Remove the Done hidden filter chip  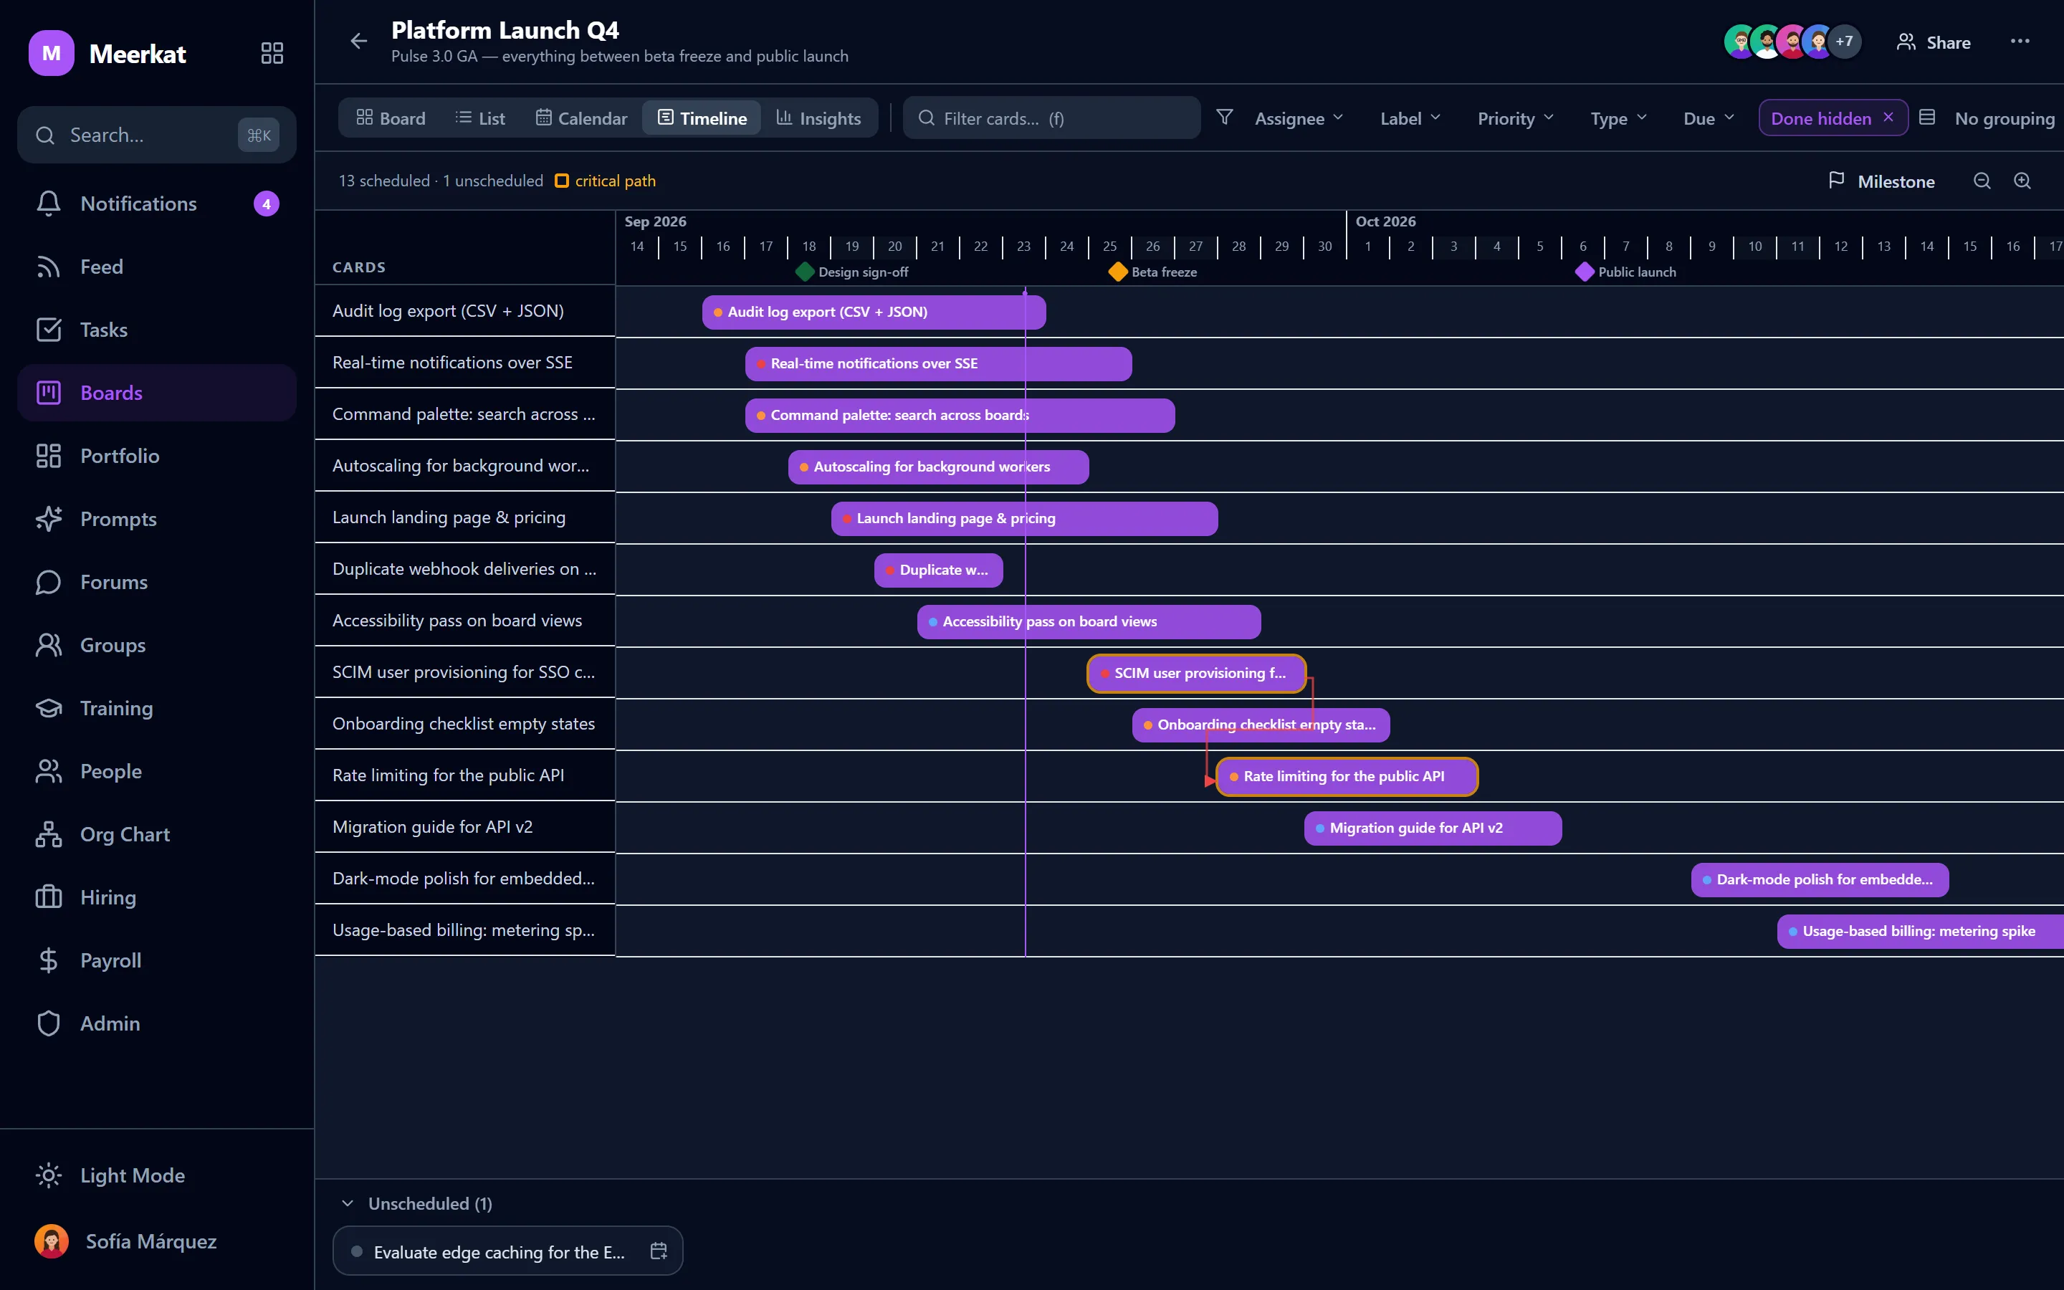pos(1888,118)
